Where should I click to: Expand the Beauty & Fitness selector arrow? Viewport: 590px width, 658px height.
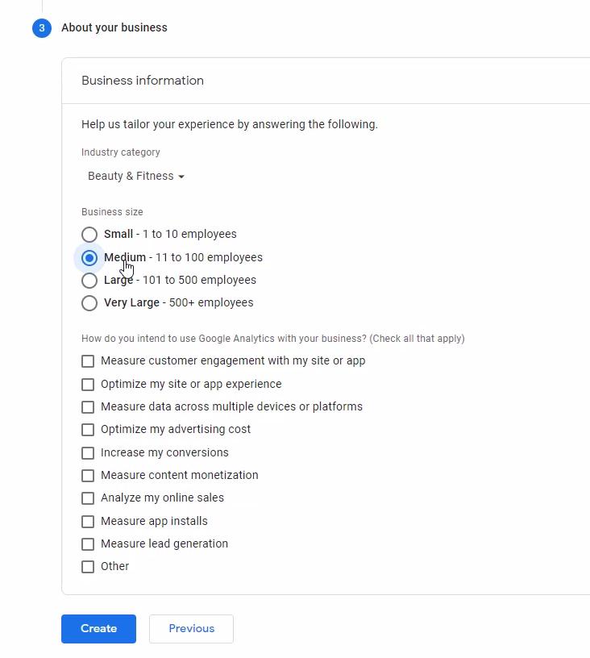click(181, 176)
